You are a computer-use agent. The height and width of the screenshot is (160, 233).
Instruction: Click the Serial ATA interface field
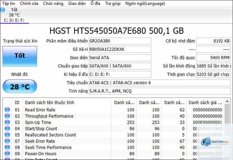coord(120,58)
